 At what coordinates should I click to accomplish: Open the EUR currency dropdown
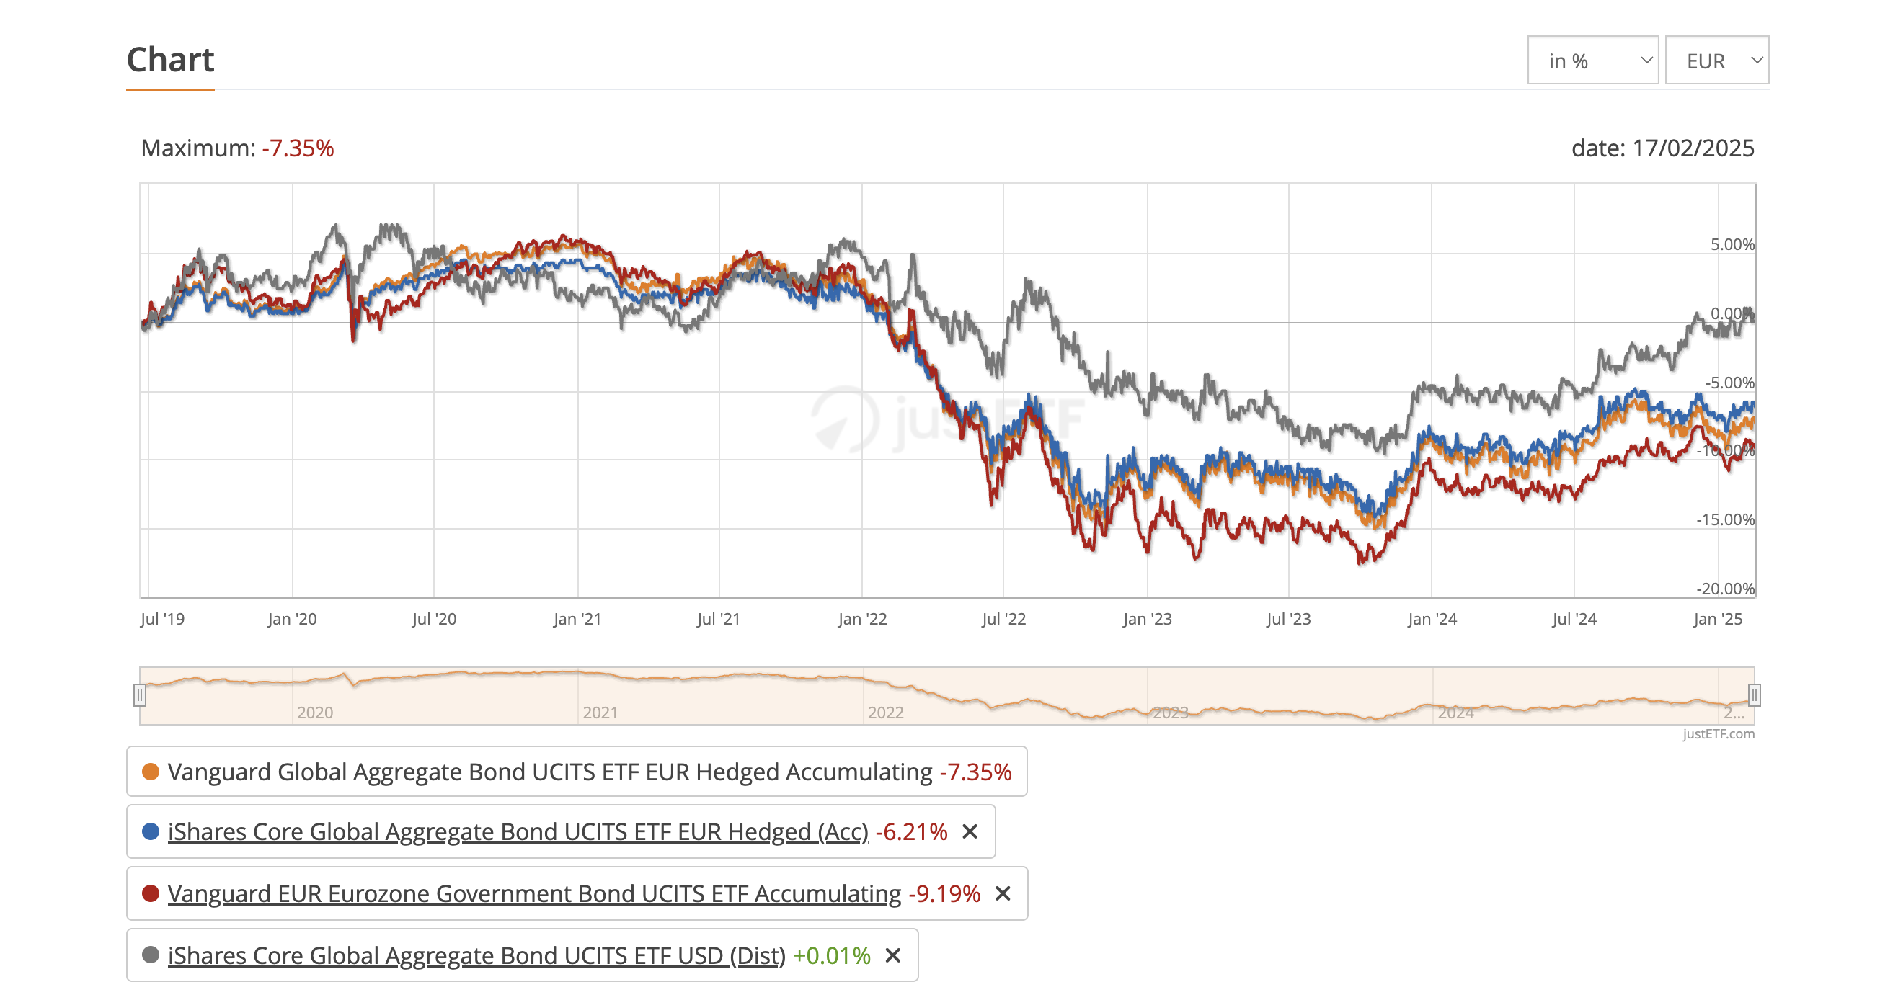point(1716,61)
